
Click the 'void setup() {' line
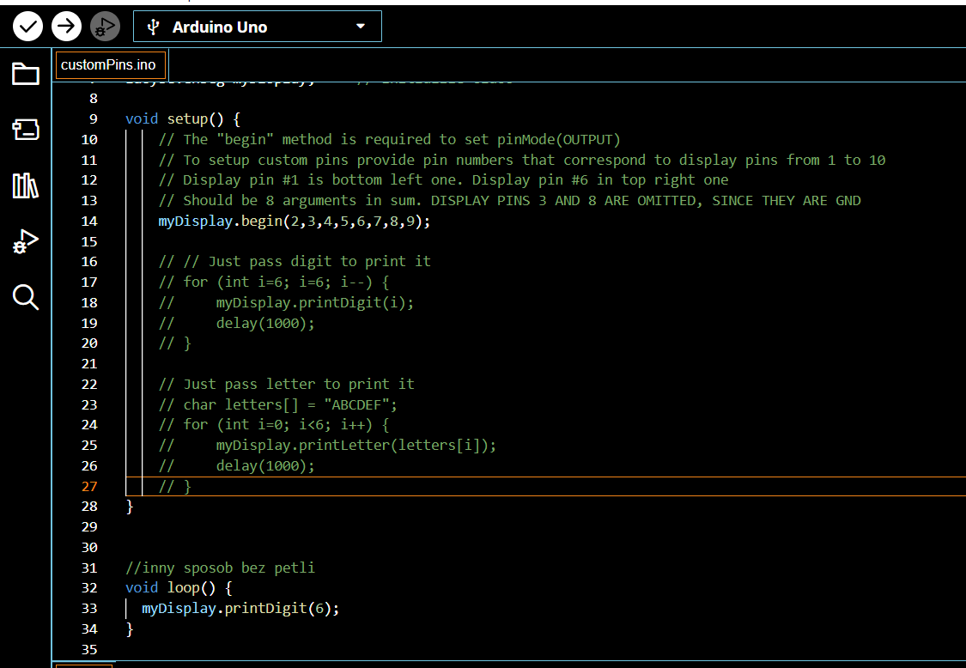pos(183,119)
